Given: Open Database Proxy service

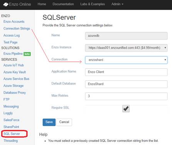Looking at the screenshot, I should click(15, 92).
